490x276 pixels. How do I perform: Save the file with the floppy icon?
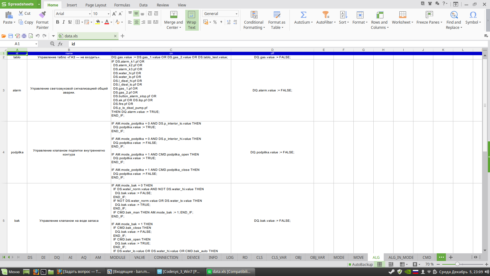pos(10,36)
